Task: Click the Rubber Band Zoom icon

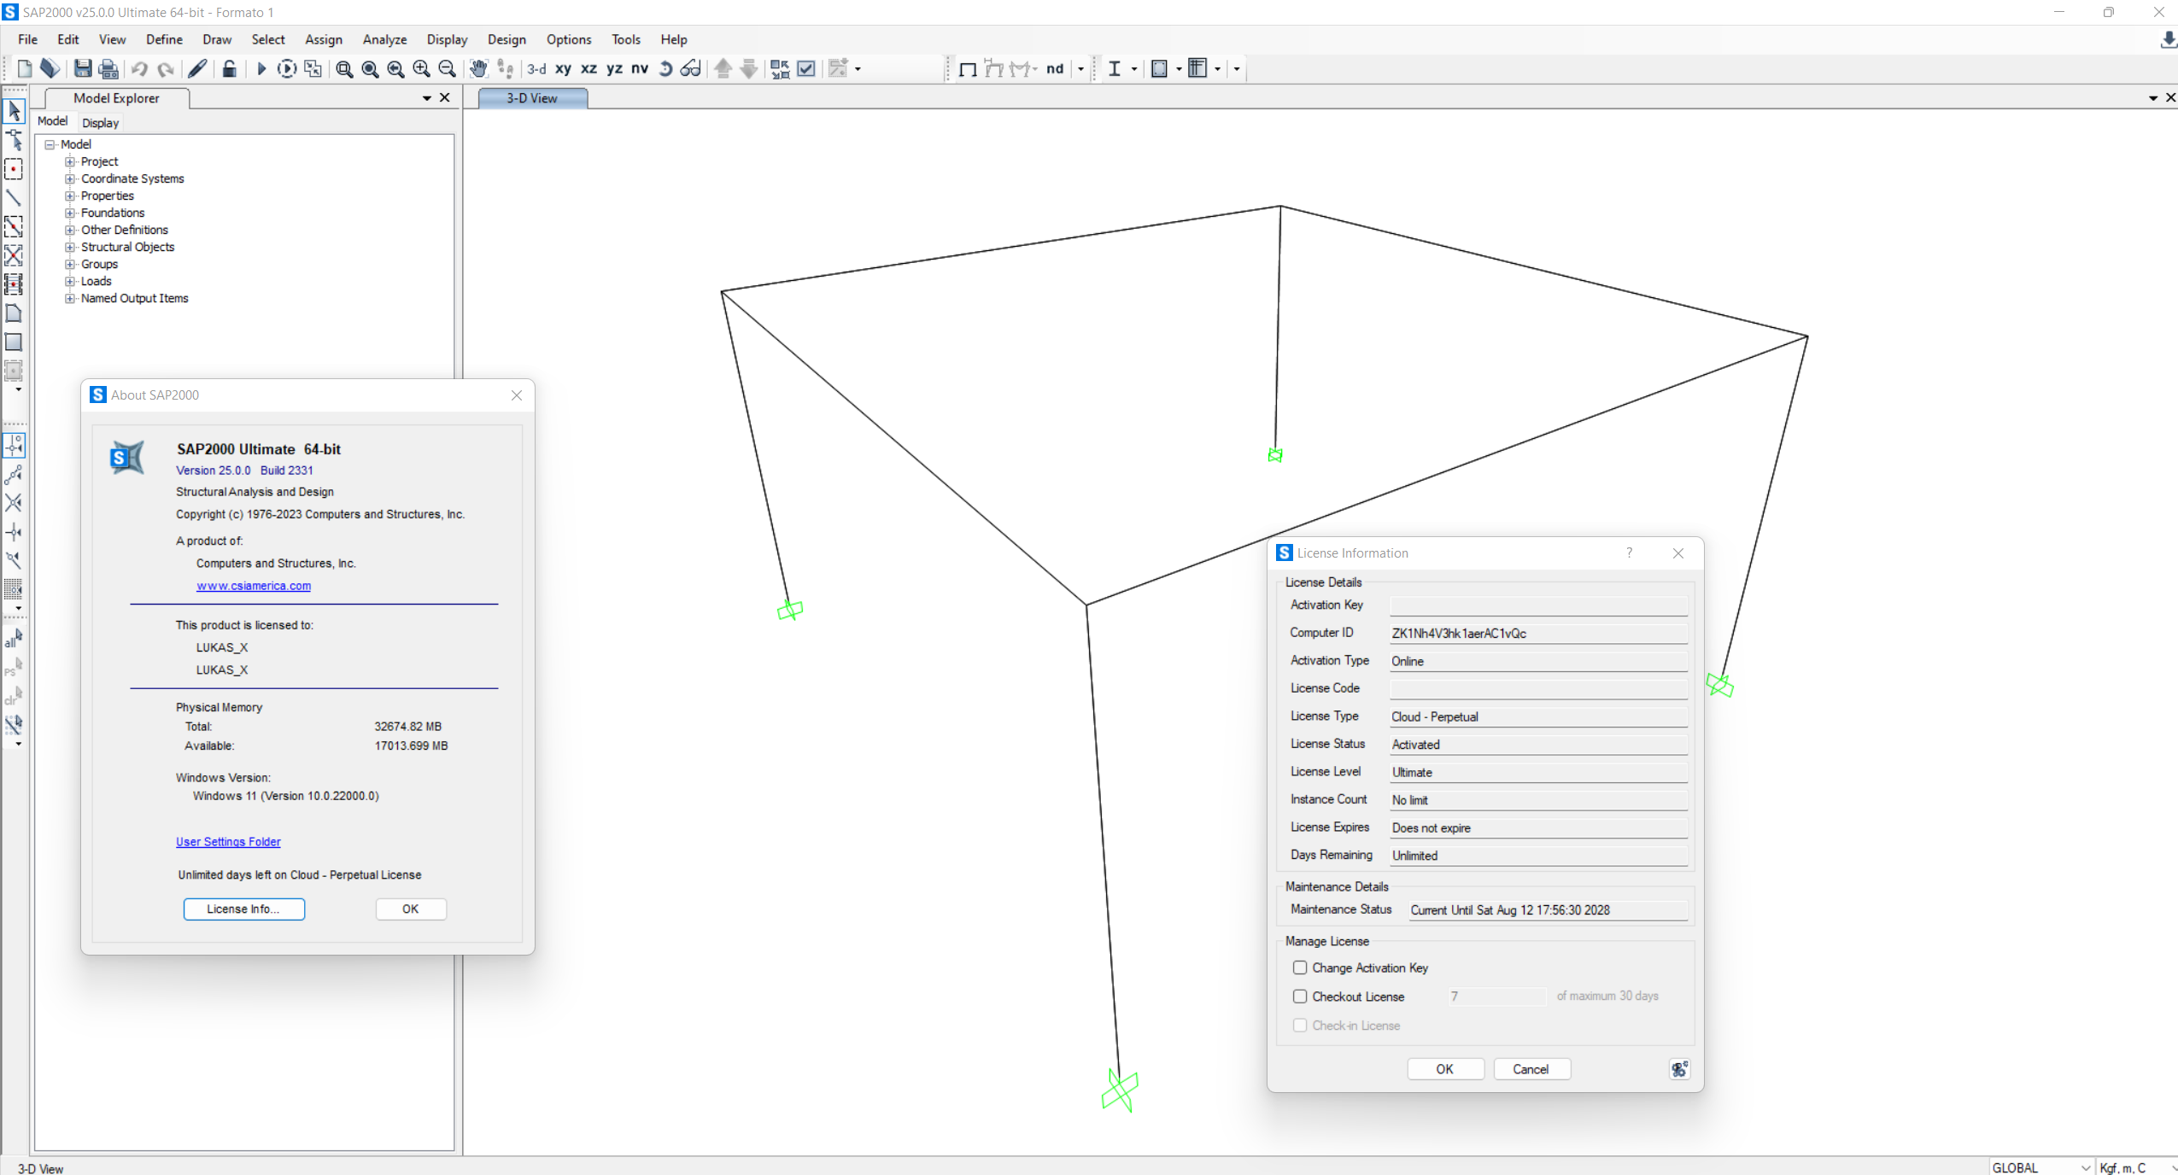Action: (x=344, y=69)
